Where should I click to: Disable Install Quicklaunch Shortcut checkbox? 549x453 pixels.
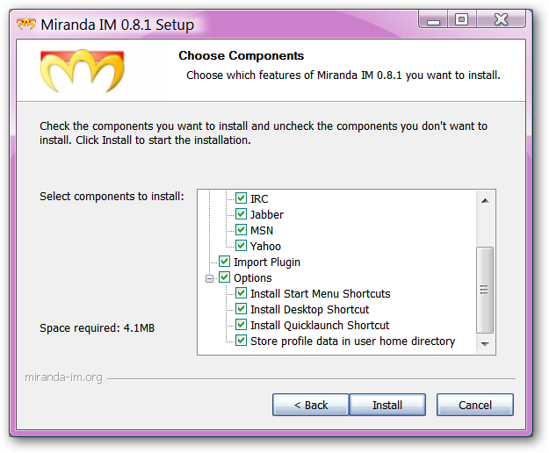click(241, 325)
